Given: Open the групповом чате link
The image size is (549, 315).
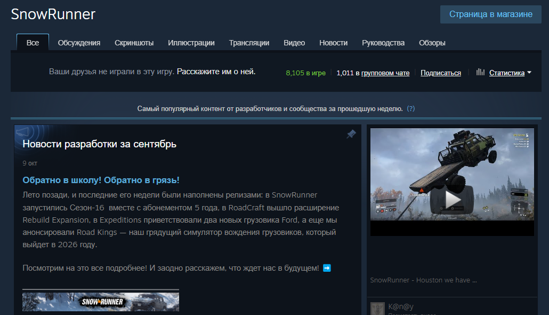Looking at the screenshot, I should coord(385,73).
